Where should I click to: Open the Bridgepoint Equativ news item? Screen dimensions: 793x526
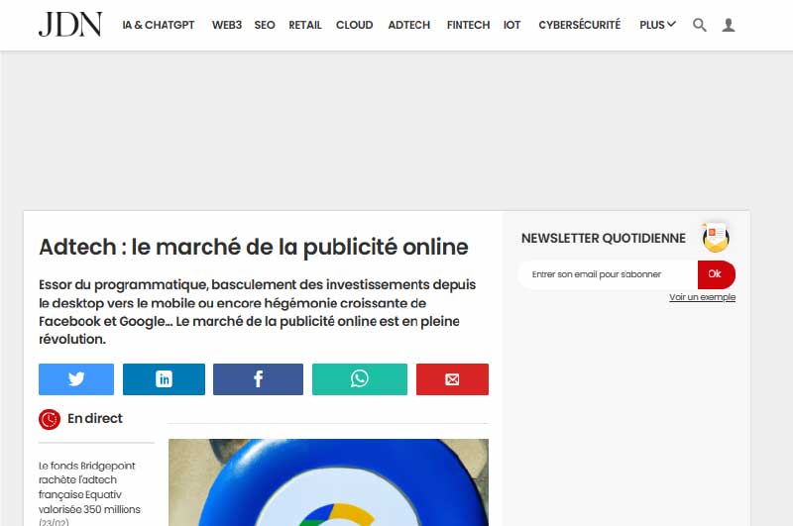click(x=89, y=491)
